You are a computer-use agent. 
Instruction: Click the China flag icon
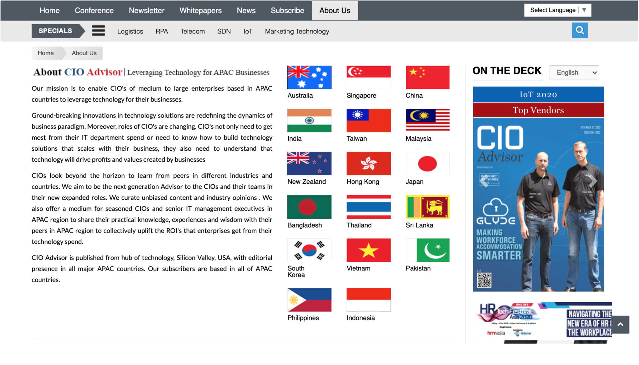click(427, 77)
